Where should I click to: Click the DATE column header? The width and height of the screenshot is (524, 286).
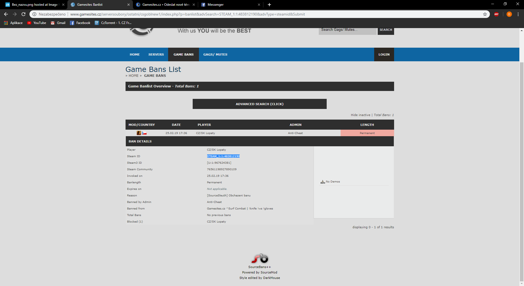[x=176, y=125]
